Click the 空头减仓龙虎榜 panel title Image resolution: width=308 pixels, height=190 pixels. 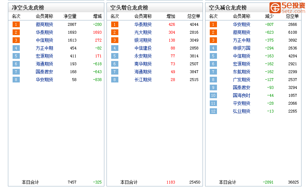click(228, 8)
